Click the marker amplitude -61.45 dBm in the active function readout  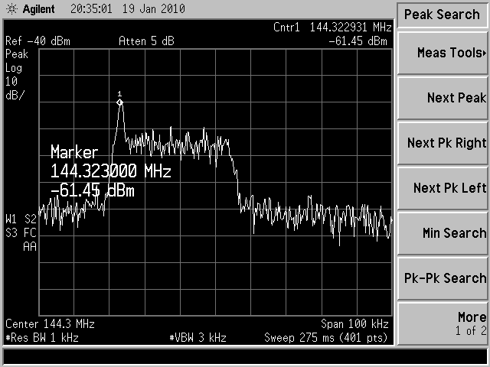click(93, 190)
